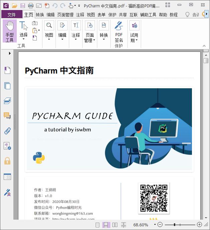Click the clipboard paste icon in tools group
Viewport: 210px width, 230px height.
tap(35, 31)
